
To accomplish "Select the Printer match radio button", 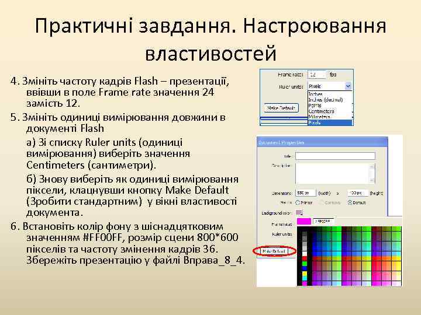I will pyautogui.click(x=298, y=202).
